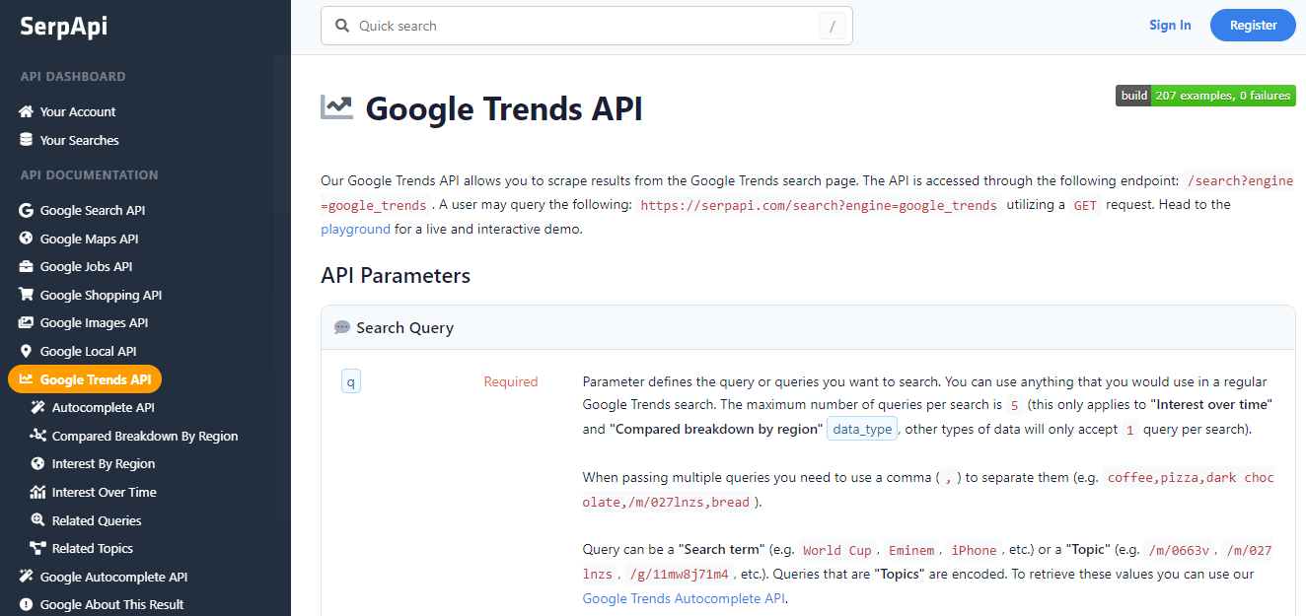This screenshot has width=1306, height=616.
Task: Click the build status badge
Action: (1205, 96)
